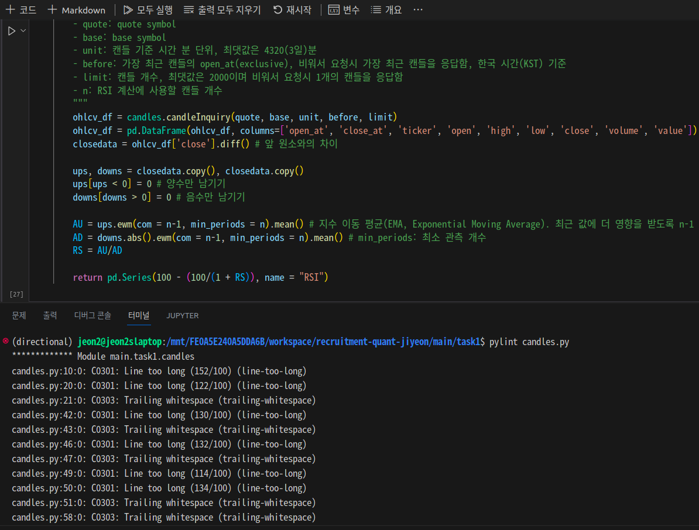Open the more actions ellipsis menu
This screenshot has width=699, height=530.
point(418,10)
